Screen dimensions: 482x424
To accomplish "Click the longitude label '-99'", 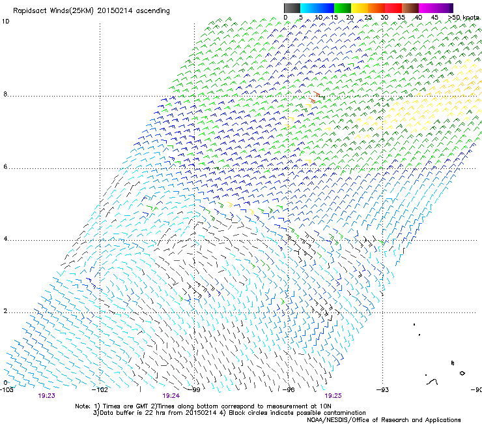I will 194,390.
